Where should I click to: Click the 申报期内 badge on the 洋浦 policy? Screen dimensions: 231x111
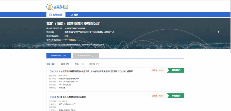(176, 70)
